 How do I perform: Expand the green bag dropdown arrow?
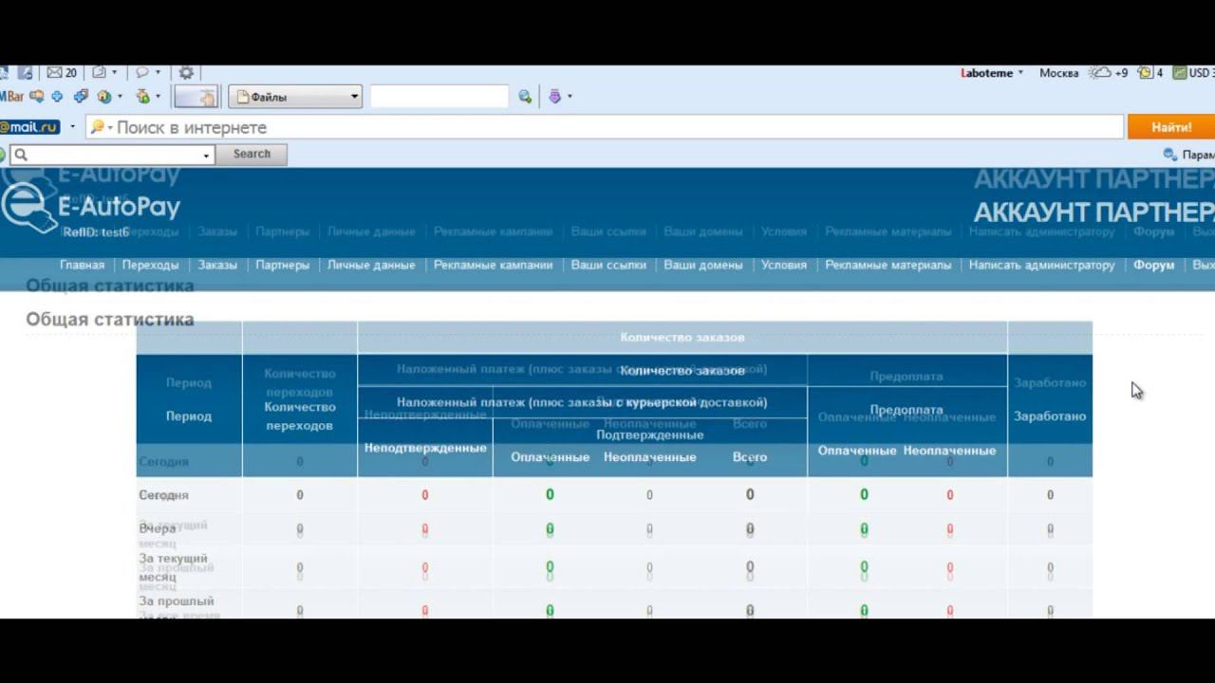point(158,97)
